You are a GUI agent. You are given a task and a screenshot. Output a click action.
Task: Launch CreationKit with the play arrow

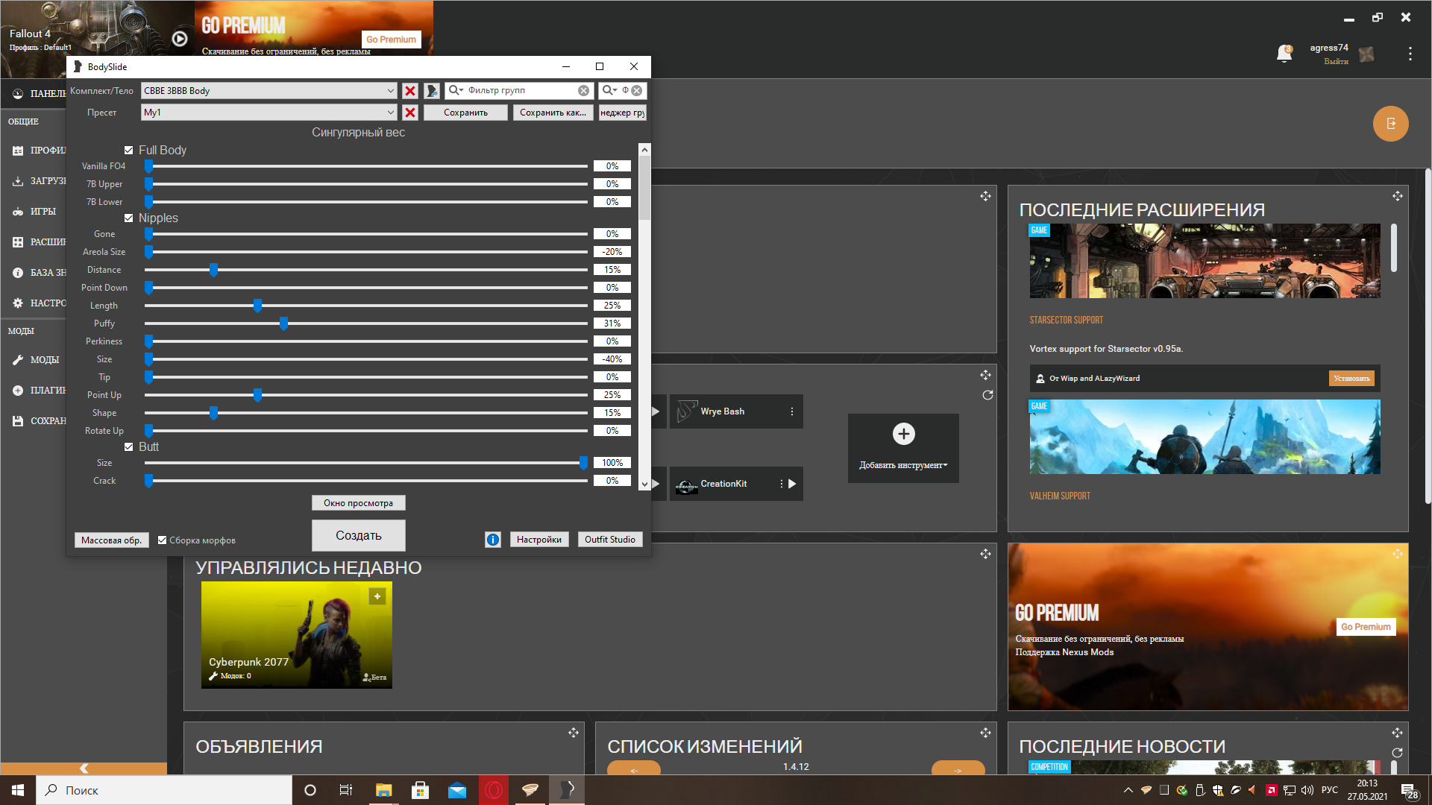[x=792, y=484]
